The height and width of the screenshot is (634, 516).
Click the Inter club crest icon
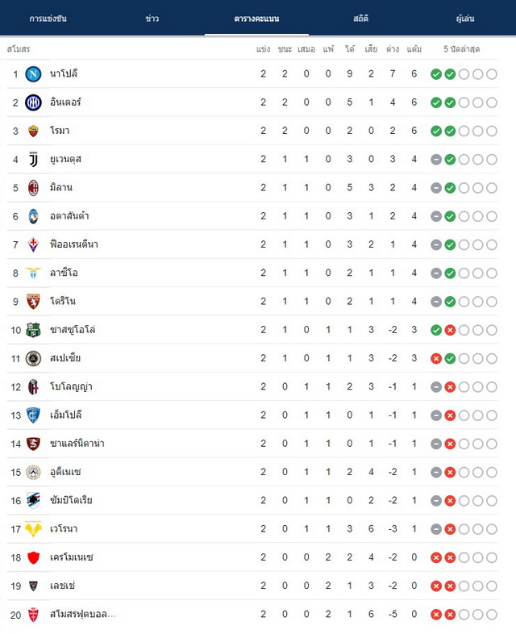(33, 102)
